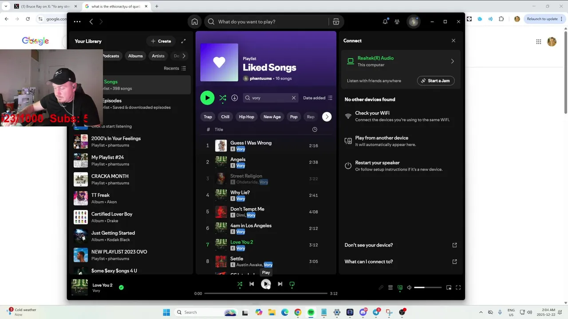The width and height of the screenshot is (568, 319).
Task: Clear the 'vory' playlist search filter
Action: 294,98
